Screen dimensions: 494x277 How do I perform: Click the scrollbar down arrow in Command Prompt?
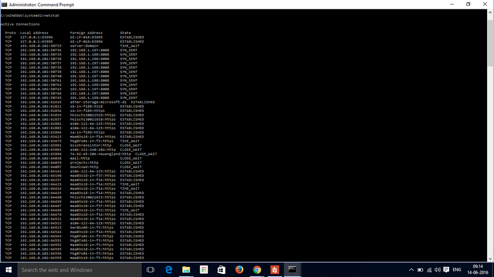coord(490,259)
